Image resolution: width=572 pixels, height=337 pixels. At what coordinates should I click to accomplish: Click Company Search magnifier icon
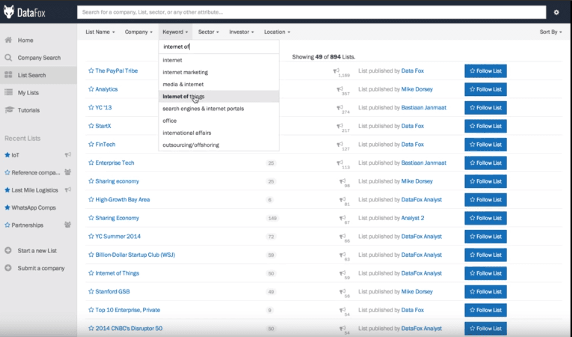pyautogui.click(x=8, y=57)
